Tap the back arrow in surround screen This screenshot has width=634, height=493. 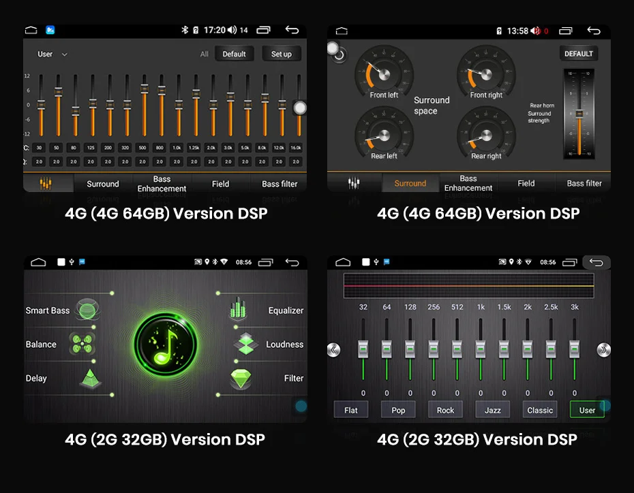594,31
